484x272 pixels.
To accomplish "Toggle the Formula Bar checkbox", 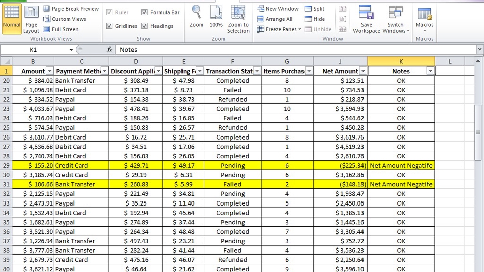I will 144,12.
